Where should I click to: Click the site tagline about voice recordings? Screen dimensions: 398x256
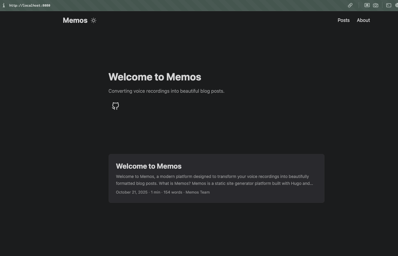click(x=166, y=91)
